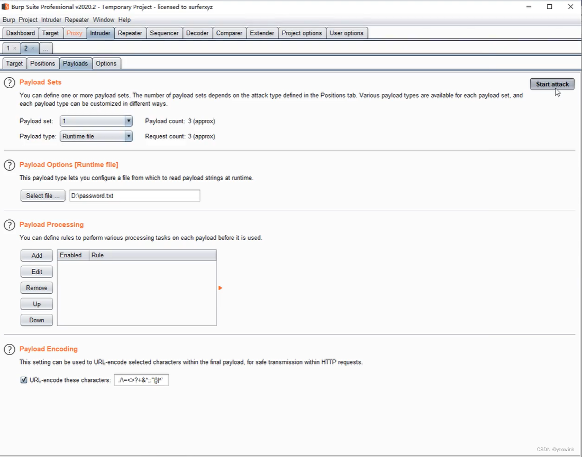Click the Payload Sets heading
582x457 pixels.
coord(40,82)
